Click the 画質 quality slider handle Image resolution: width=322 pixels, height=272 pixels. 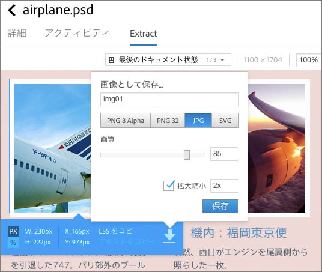click(187, 154)
